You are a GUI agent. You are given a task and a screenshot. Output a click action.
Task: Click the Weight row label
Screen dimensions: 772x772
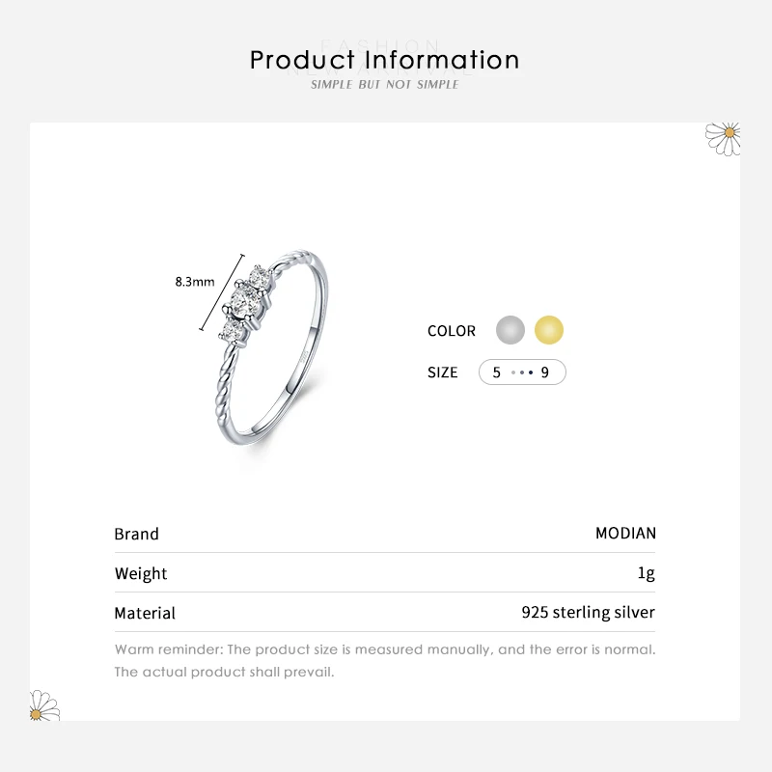click(x=141, y=573)
